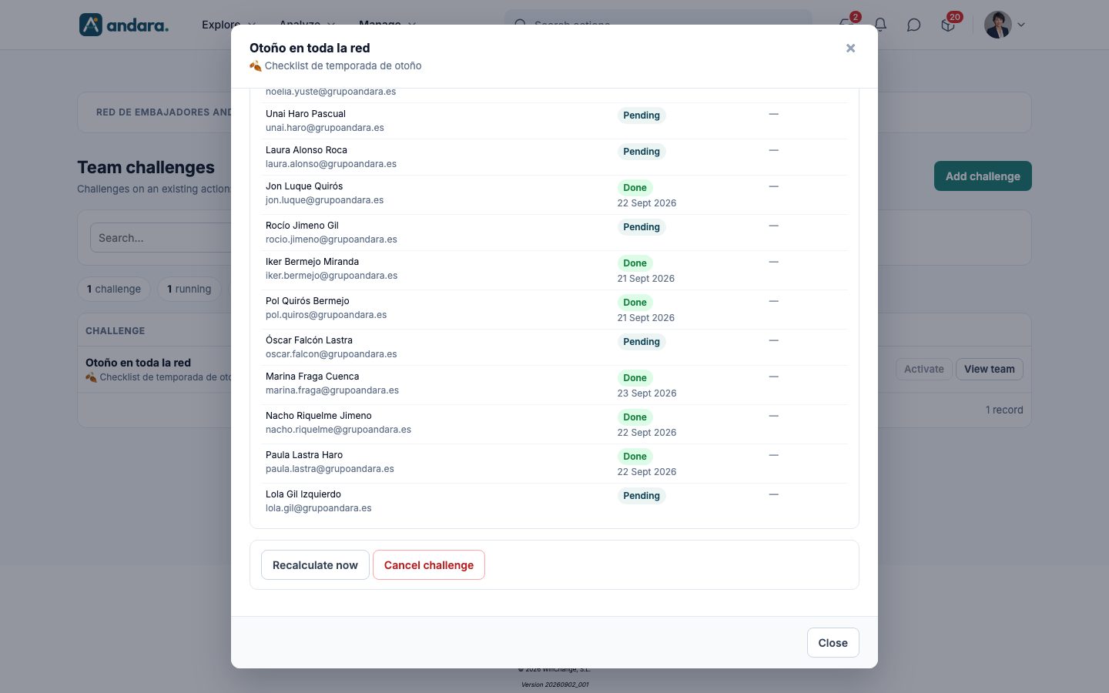Click Done badge for Iker Bermejo Miranda
The height and width of the screenshot is (693, 1109).
click(x=635, y=263)
